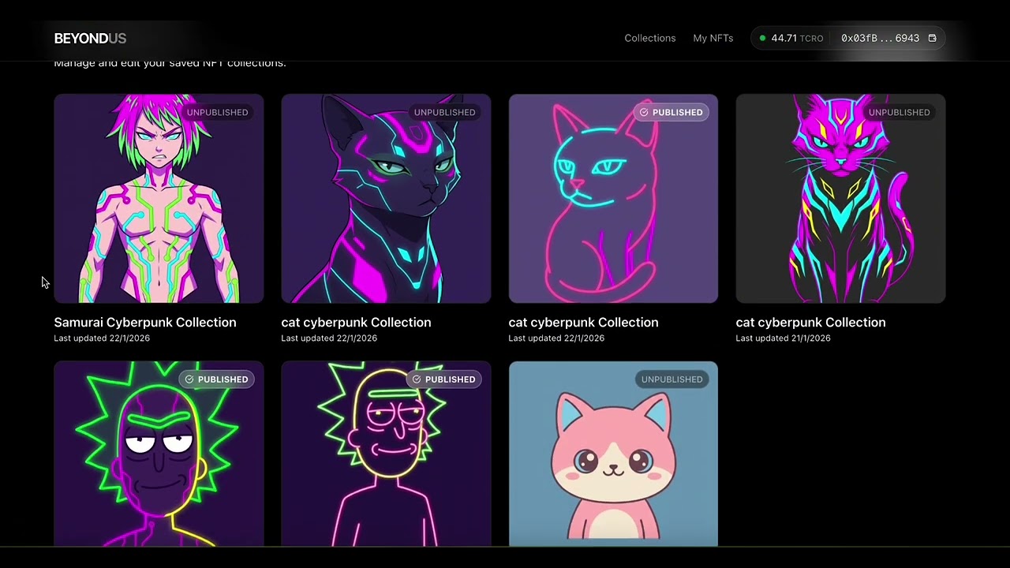1010x568 pixels.
Task: Click the cat cyberpunk Collection title dated 21/1/2026
Action: [x=810, y=322]
